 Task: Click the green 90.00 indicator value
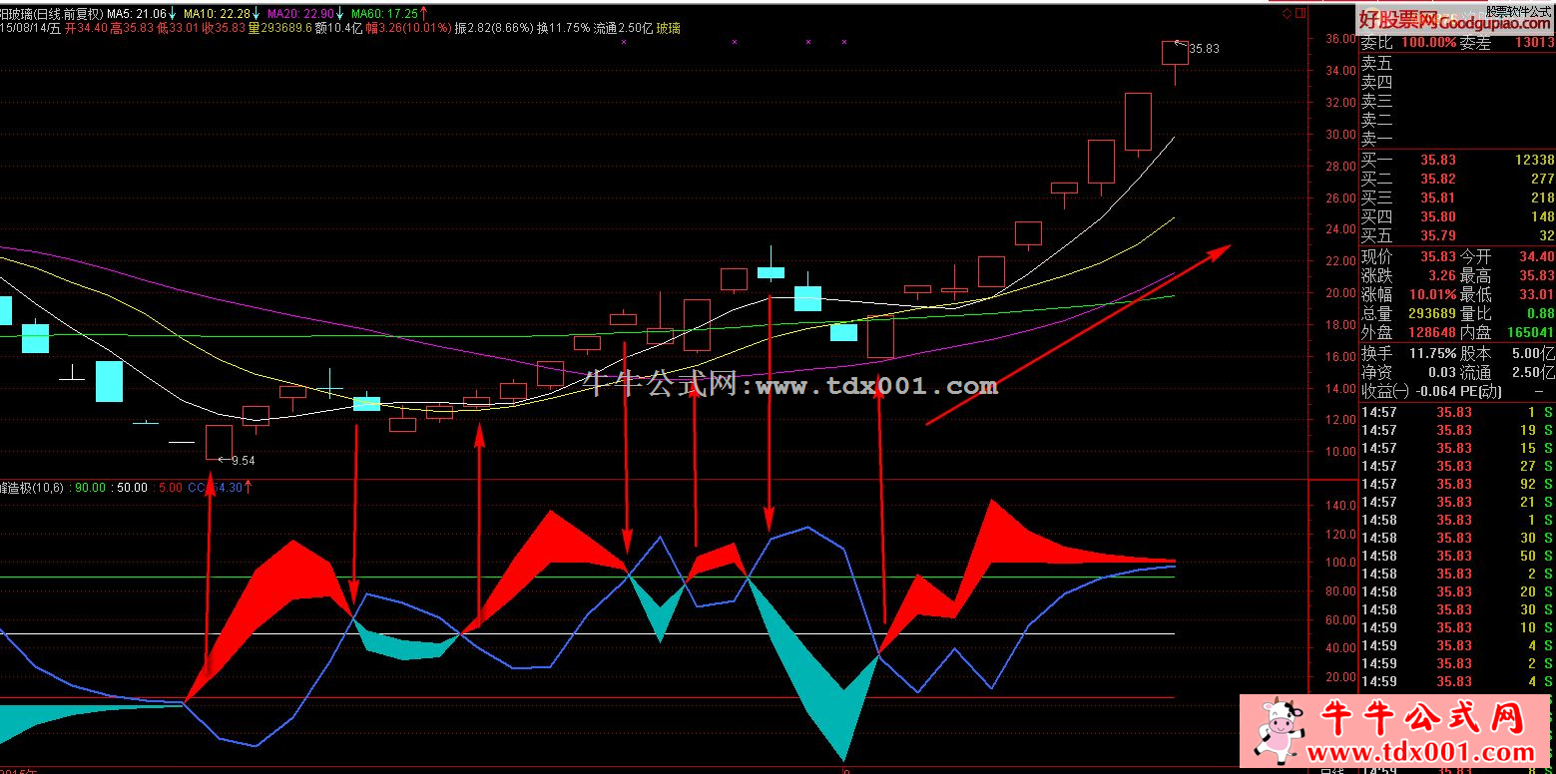click(x=91, y=488)
